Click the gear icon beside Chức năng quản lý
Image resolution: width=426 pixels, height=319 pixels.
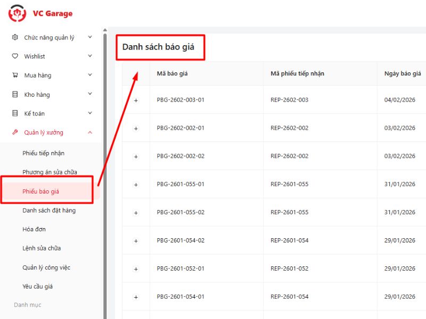[15, 37]
